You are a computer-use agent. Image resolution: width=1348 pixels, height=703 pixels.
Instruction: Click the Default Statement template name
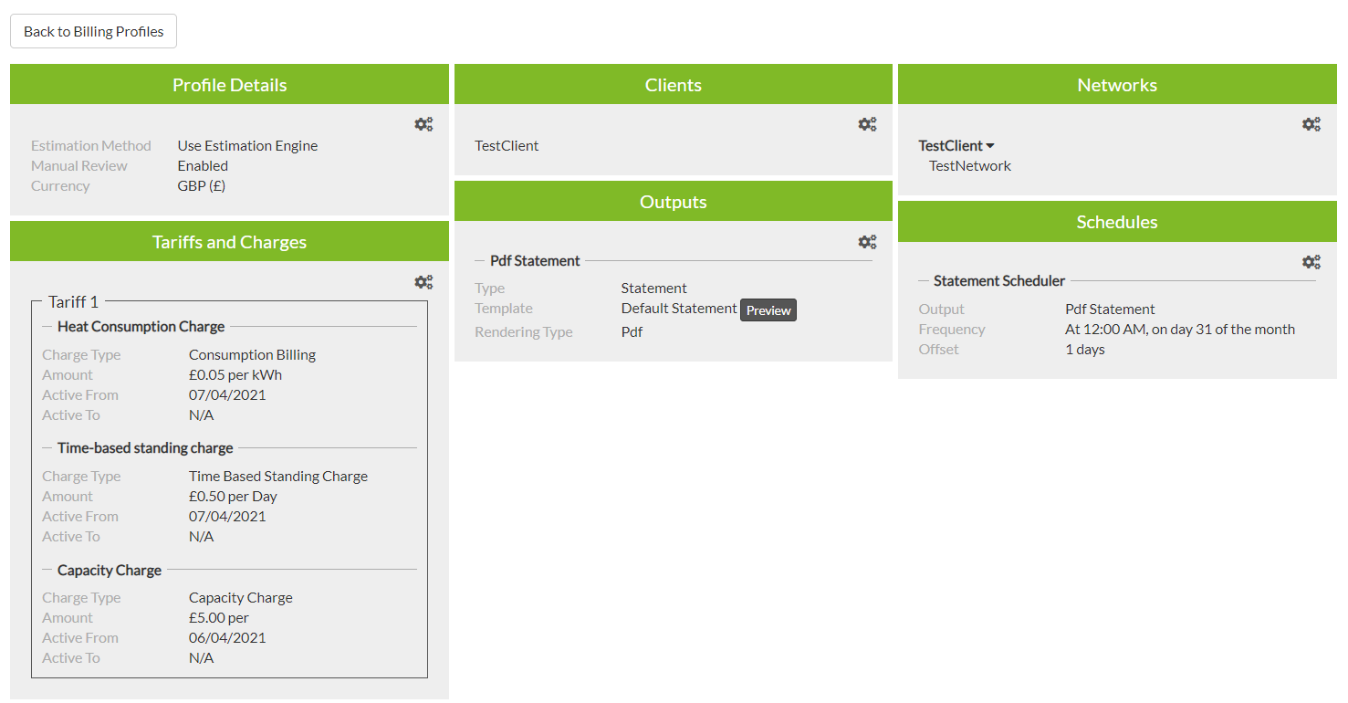point(679,308)
